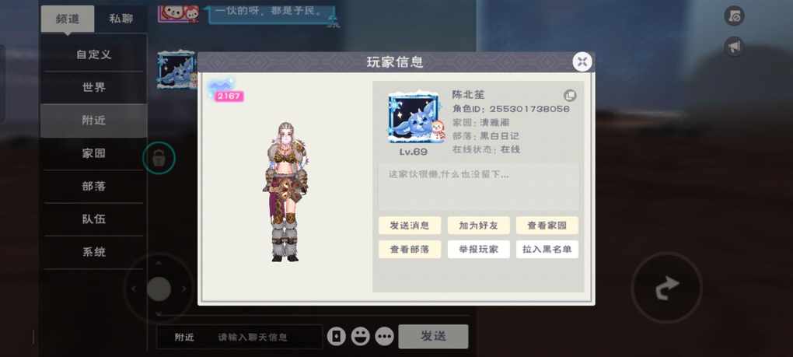Open the emoji picker smiley icon
Viewport: 793px width, 357px height.
pyautogui.click(x=360, y=336)
